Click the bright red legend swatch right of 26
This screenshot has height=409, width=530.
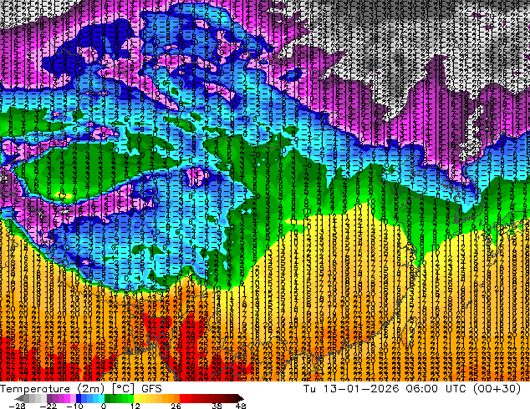click(182, 398)
